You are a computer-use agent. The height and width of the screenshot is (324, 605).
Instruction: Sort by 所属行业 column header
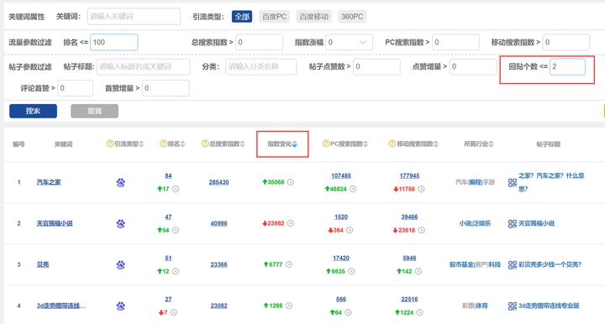[478, 144]
